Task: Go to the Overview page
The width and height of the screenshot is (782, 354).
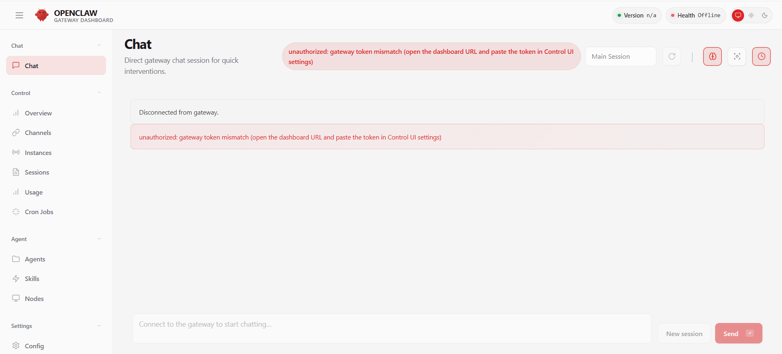Action: (x=38, y=113)
